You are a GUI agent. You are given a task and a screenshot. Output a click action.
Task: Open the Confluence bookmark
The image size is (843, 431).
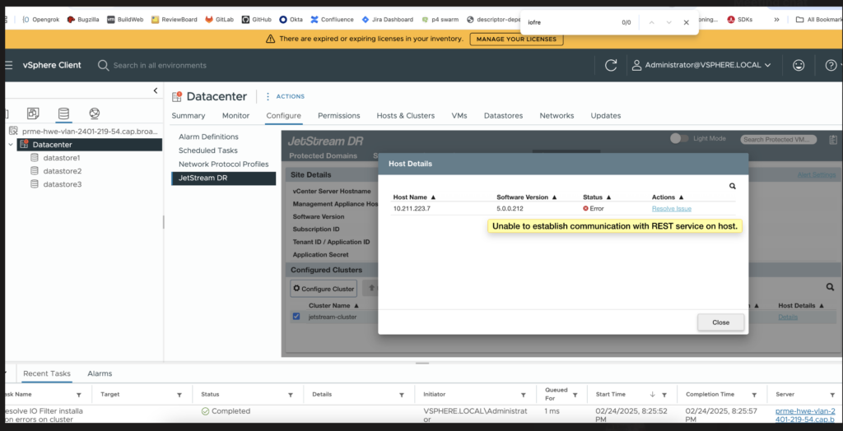[332, 20]
